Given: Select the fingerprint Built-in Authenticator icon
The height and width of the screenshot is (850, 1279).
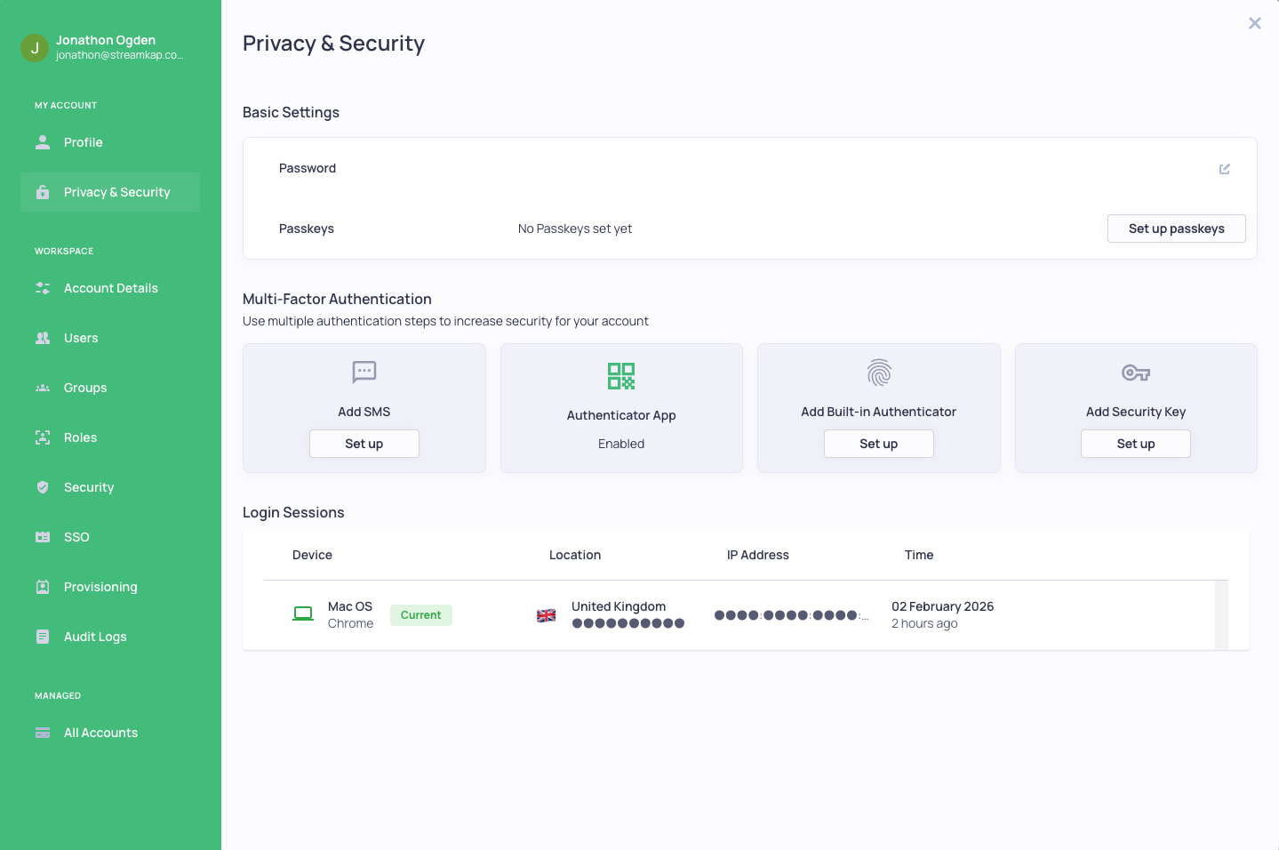Looking at the screenshot, I should [x=878, y=373].
